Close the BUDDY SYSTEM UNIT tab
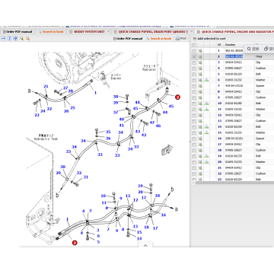 point(108,32)
